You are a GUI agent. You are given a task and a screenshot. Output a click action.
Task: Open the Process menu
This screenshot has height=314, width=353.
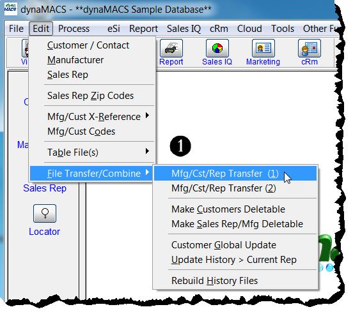click(x=74, y=29)
